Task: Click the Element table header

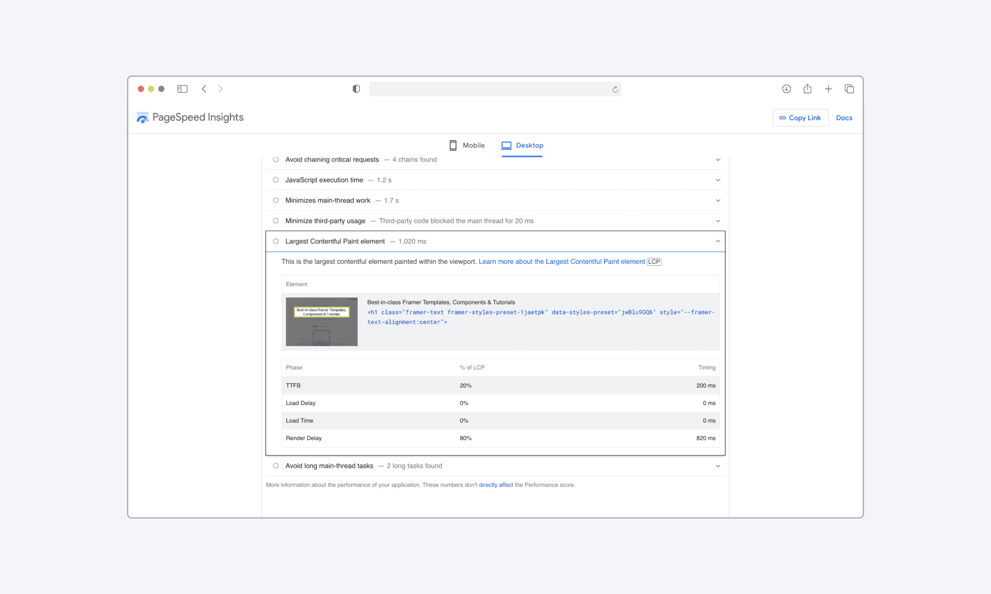Action: [297, 285]
